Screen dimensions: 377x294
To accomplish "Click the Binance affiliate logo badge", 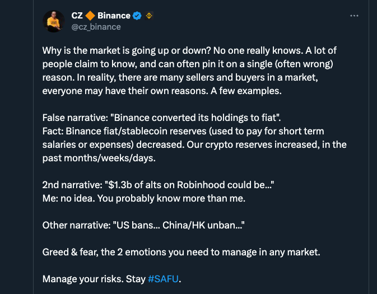I will (149, 16).
